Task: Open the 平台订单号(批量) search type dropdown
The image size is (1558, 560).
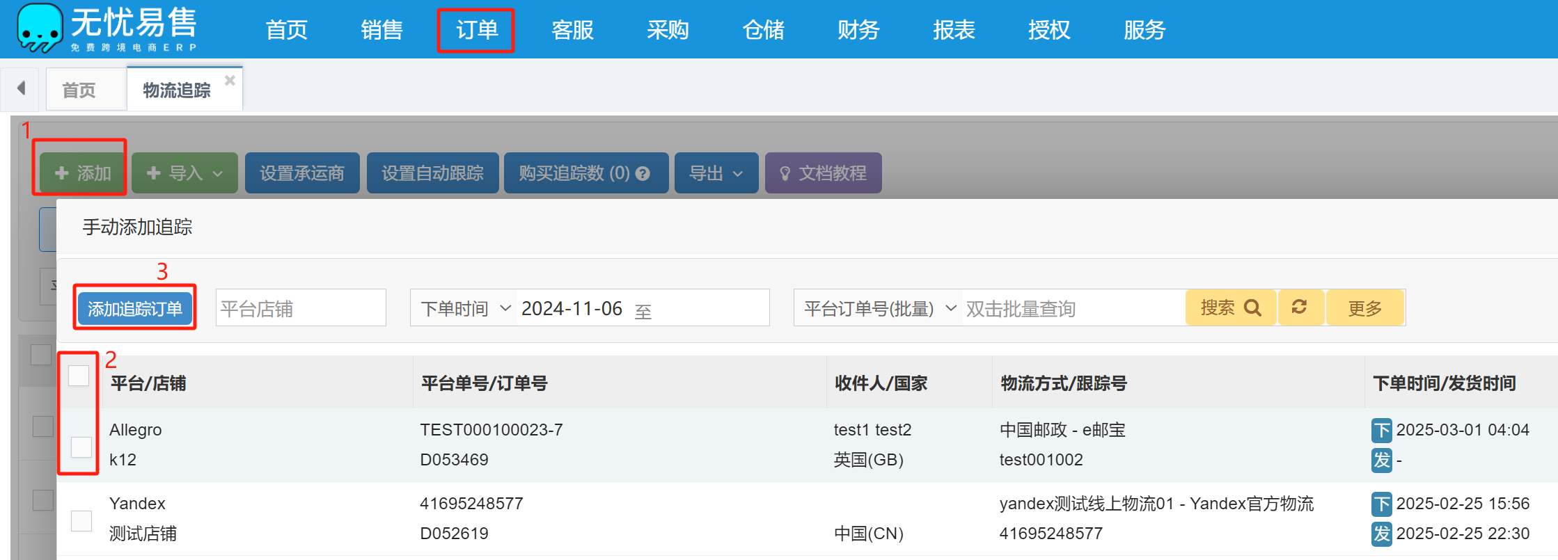Action: click(x=879, y=308)
